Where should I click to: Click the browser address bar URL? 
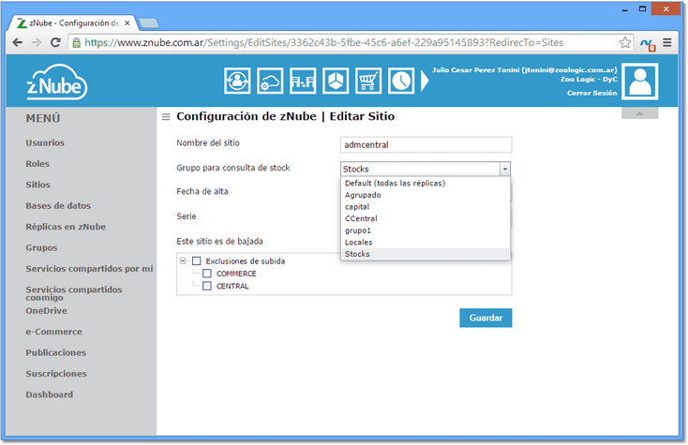coord(323,42)
